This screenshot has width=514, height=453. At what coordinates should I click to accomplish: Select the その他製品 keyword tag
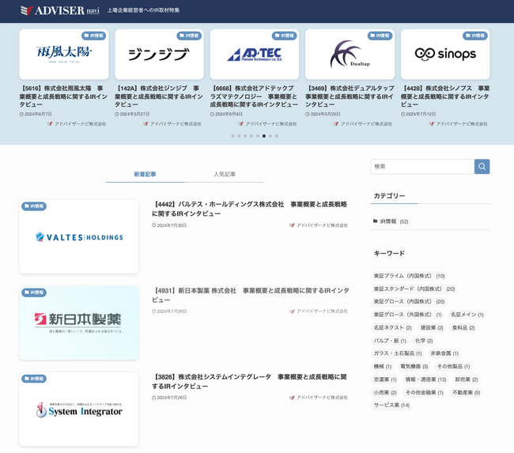coord(453,367)
